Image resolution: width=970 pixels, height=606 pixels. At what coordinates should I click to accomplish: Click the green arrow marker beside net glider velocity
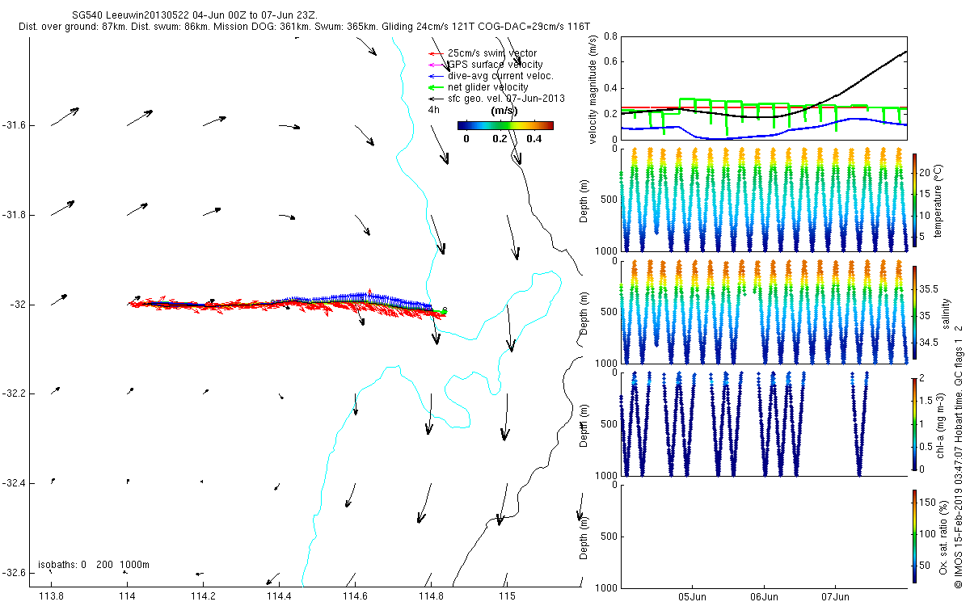(x=435, y=87)
